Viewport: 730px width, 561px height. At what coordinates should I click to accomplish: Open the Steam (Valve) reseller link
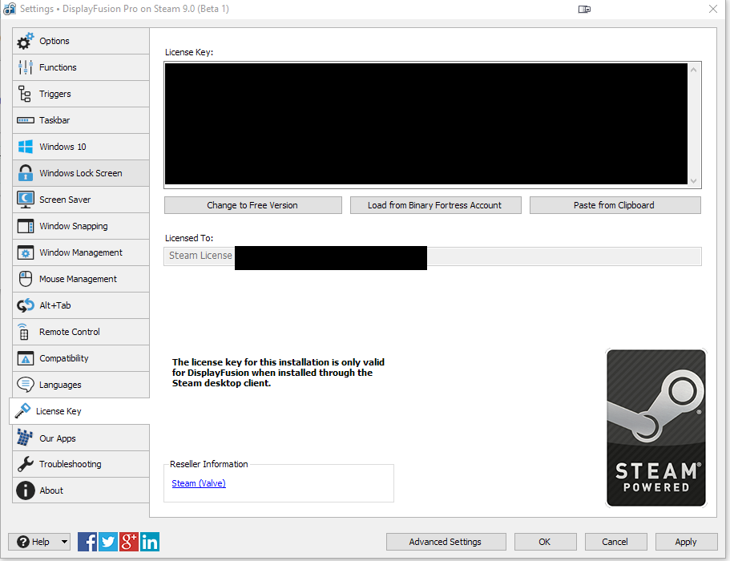pyautogui.click(x=199, y=483)
